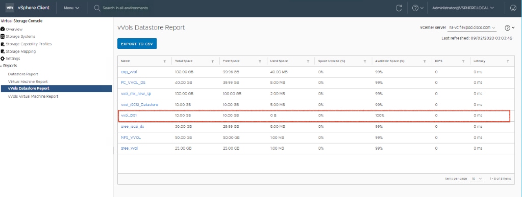Filter the Free Space column
This screenshot has width=522, height=197.
(260, 62)
